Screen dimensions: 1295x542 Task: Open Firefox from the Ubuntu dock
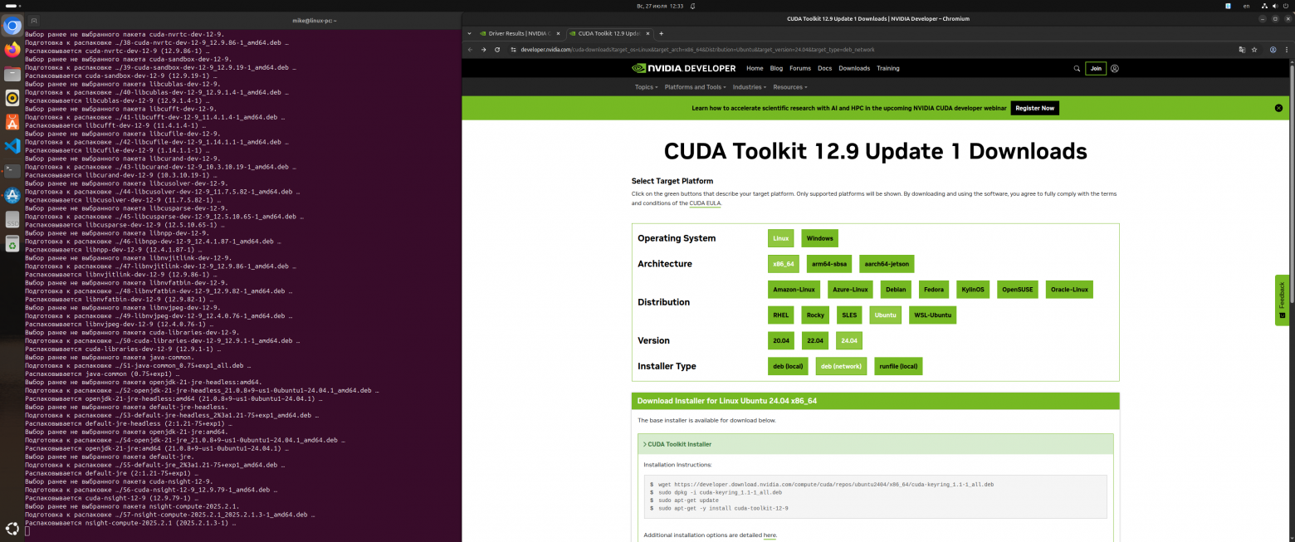[x=12, y=50]
